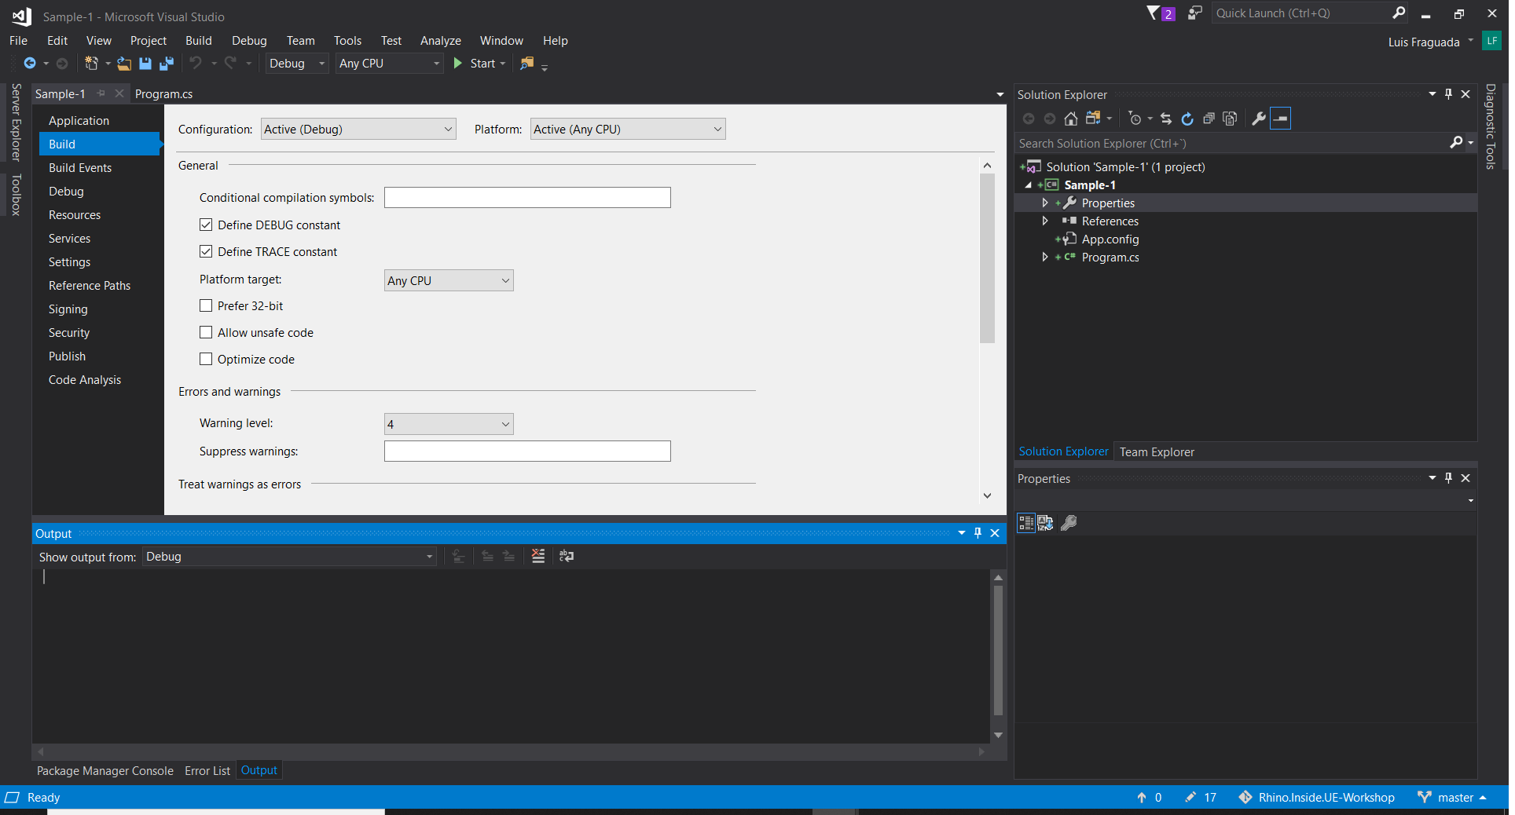
Task: Pin the Solution Explorer panel
Action: (1449, 94)
